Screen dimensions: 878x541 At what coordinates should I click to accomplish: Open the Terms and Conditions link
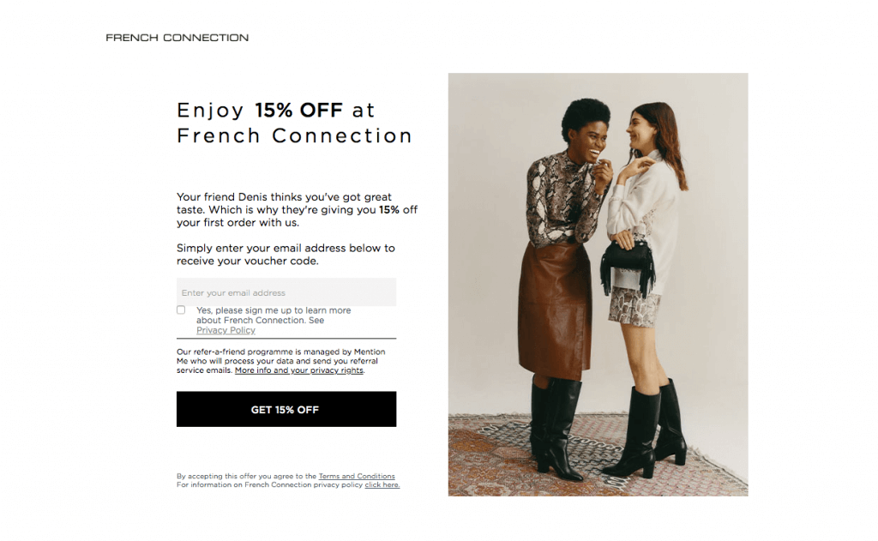pyautogui.click(x=357, y=476)
